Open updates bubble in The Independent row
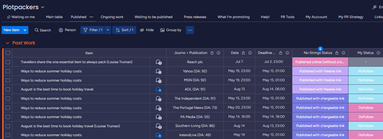The image size is (383, 139). coord(158,99)
